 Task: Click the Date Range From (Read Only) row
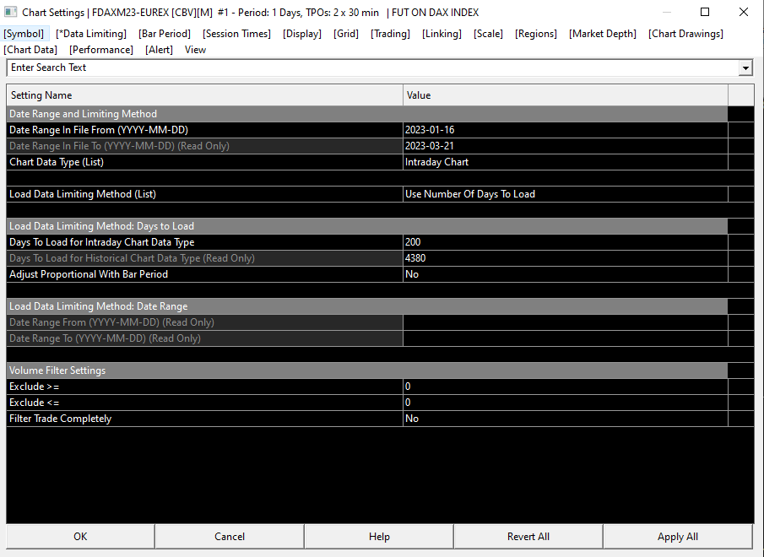[367, 322]
